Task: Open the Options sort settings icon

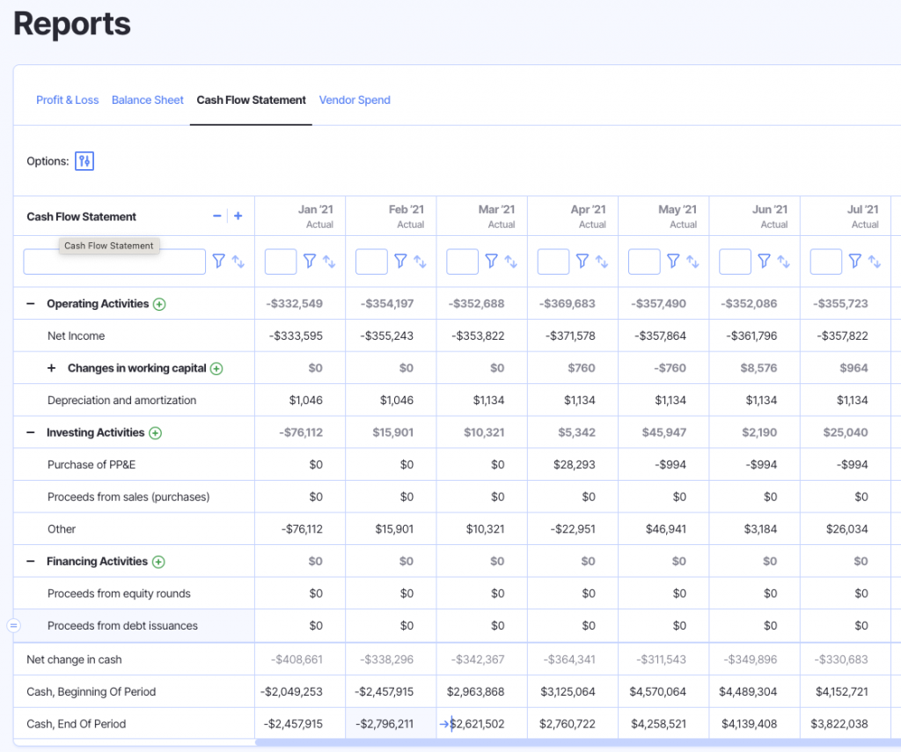Action: (x=84, y=161)
